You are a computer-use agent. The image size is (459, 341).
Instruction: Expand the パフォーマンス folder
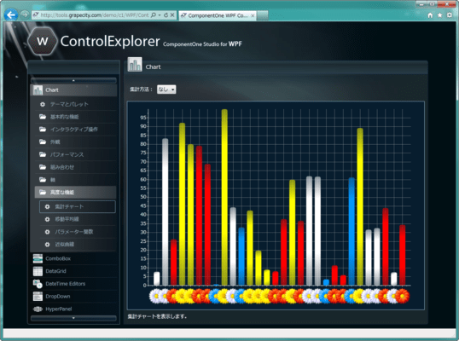pyautogui.click(x=76, y=154)
